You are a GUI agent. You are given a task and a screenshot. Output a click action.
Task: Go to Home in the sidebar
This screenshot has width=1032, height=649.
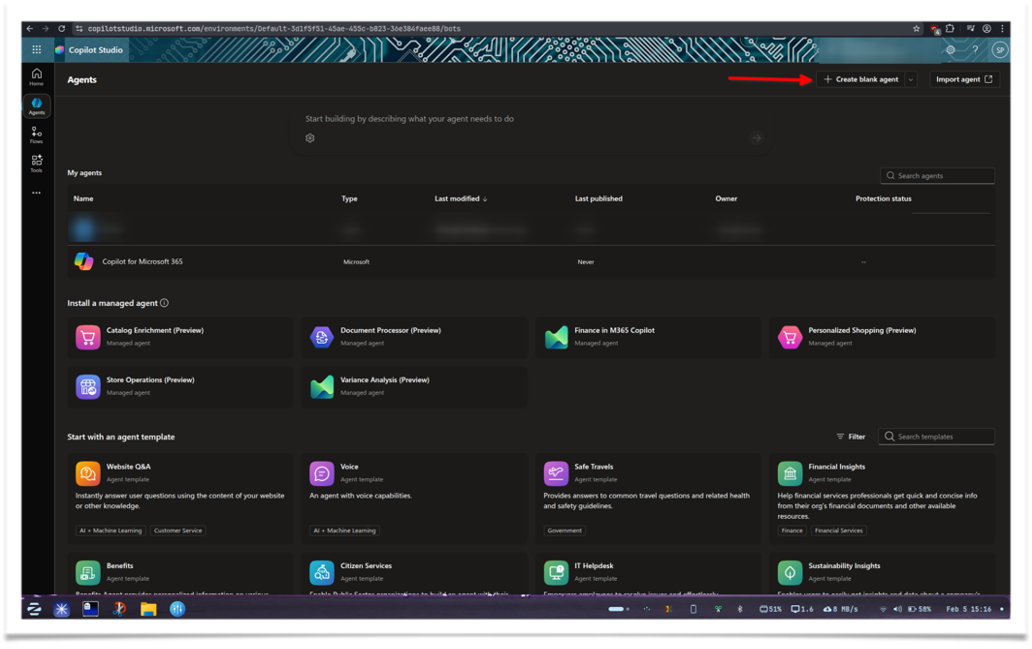36,76
